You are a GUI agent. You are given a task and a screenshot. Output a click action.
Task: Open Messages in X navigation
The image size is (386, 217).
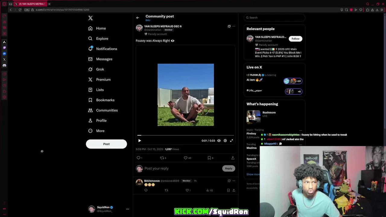click(x=100, y=59)
